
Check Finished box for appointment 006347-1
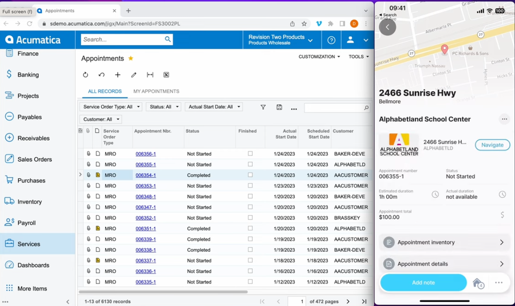[x=250, y=207]
